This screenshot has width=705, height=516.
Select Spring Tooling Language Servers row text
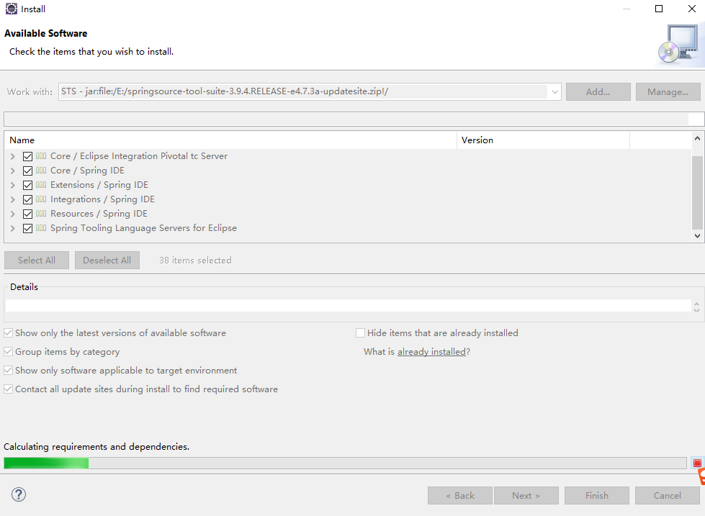coord(143,228)
